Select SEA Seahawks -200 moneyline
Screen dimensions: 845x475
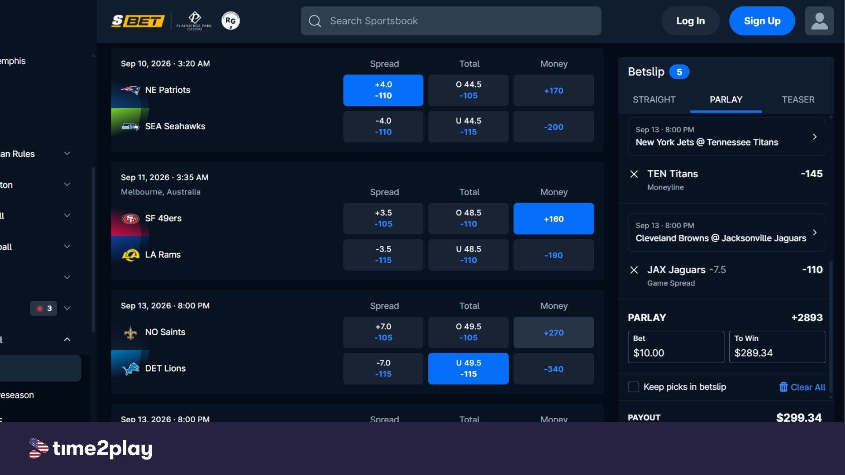click(x=553, y=127)
